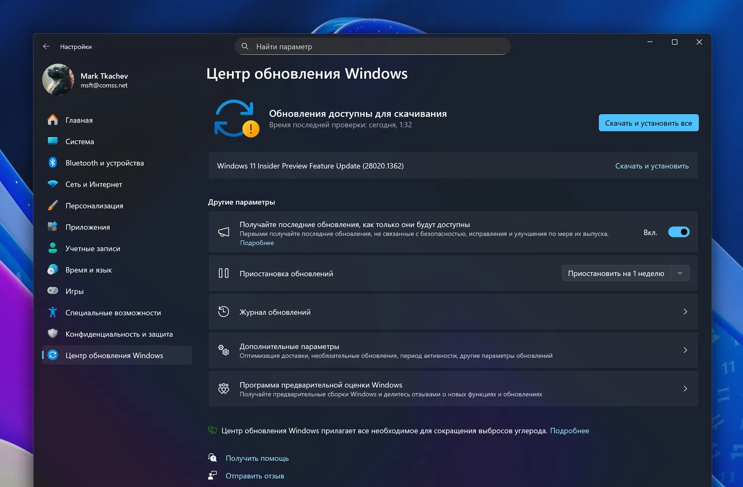Viewport: 743px width, 487px height.
Task: Select the Игры gamepad icon
Action: 53,291
